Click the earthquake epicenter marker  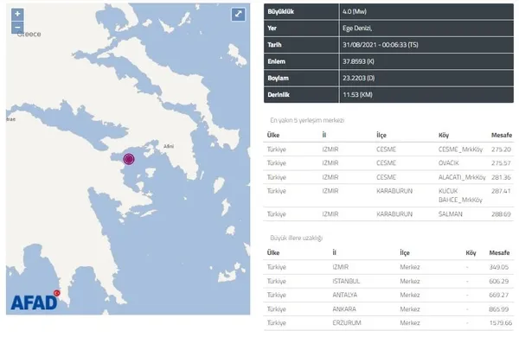[129, 159]
